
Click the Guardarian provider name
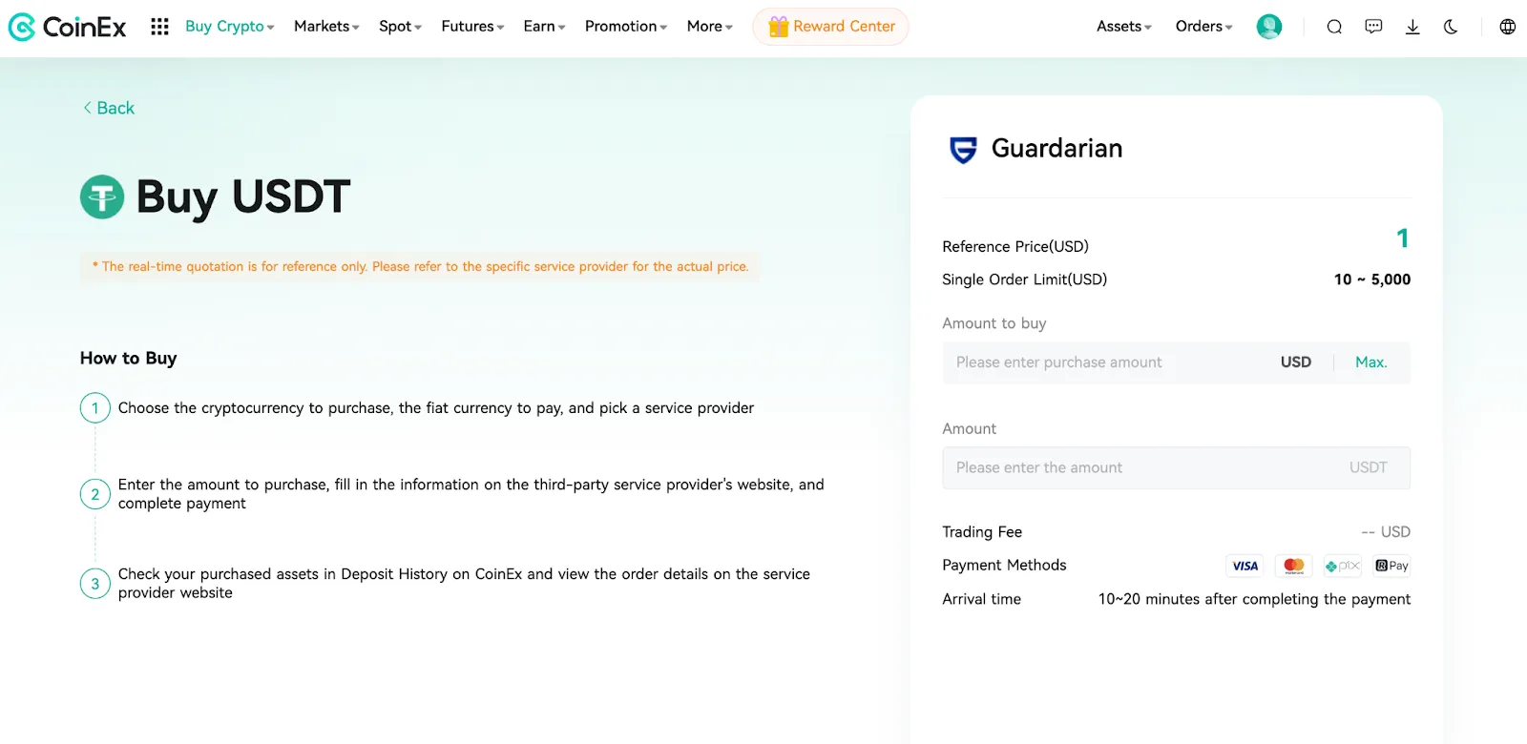1056,149
